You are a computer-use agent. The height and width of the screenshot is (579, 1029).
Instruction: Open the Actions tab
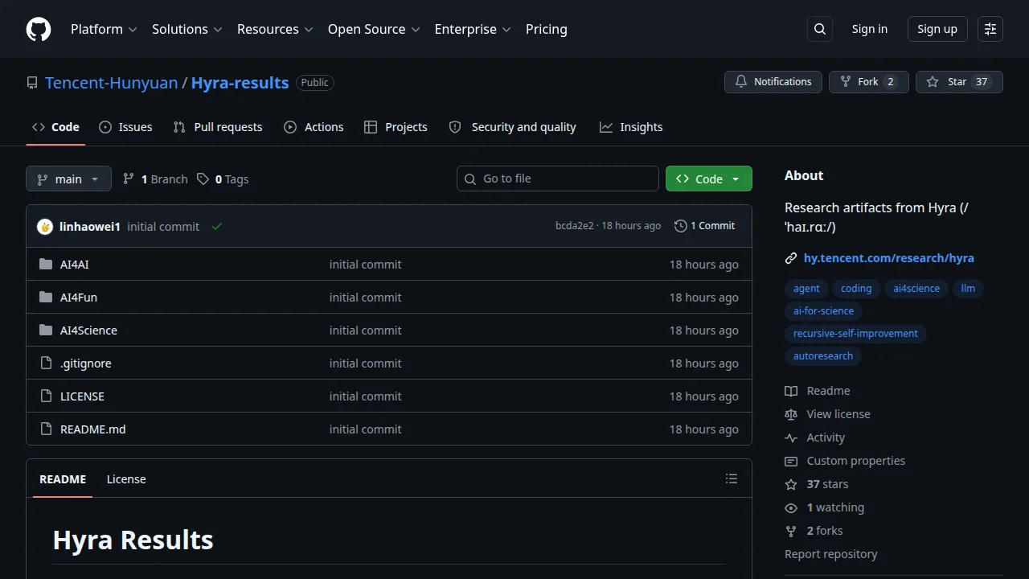314,127
